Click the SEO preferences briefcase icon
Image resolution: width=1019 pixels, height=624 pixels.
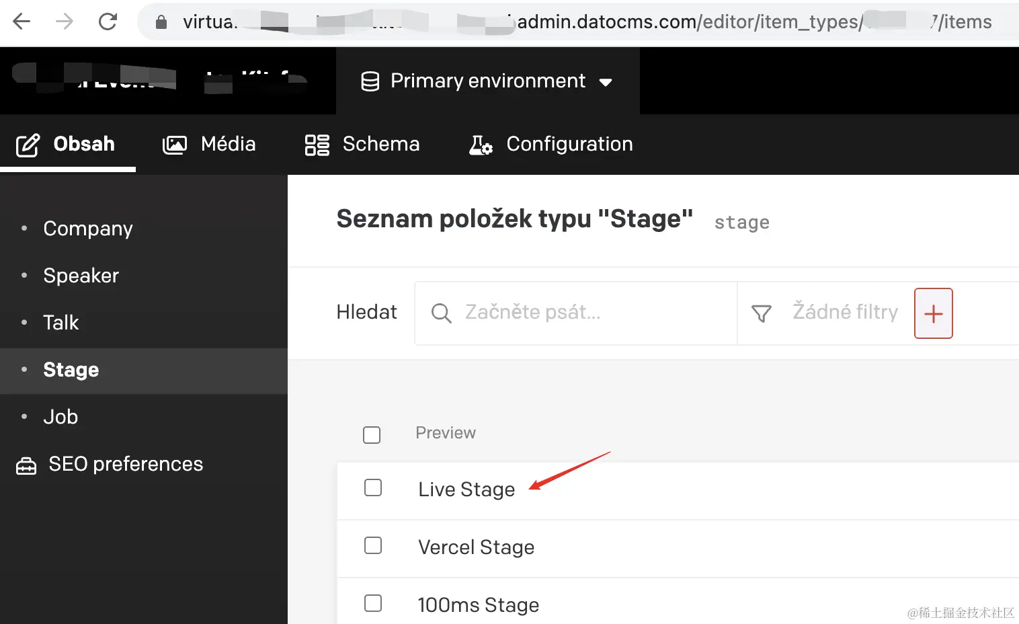point(26,465)
